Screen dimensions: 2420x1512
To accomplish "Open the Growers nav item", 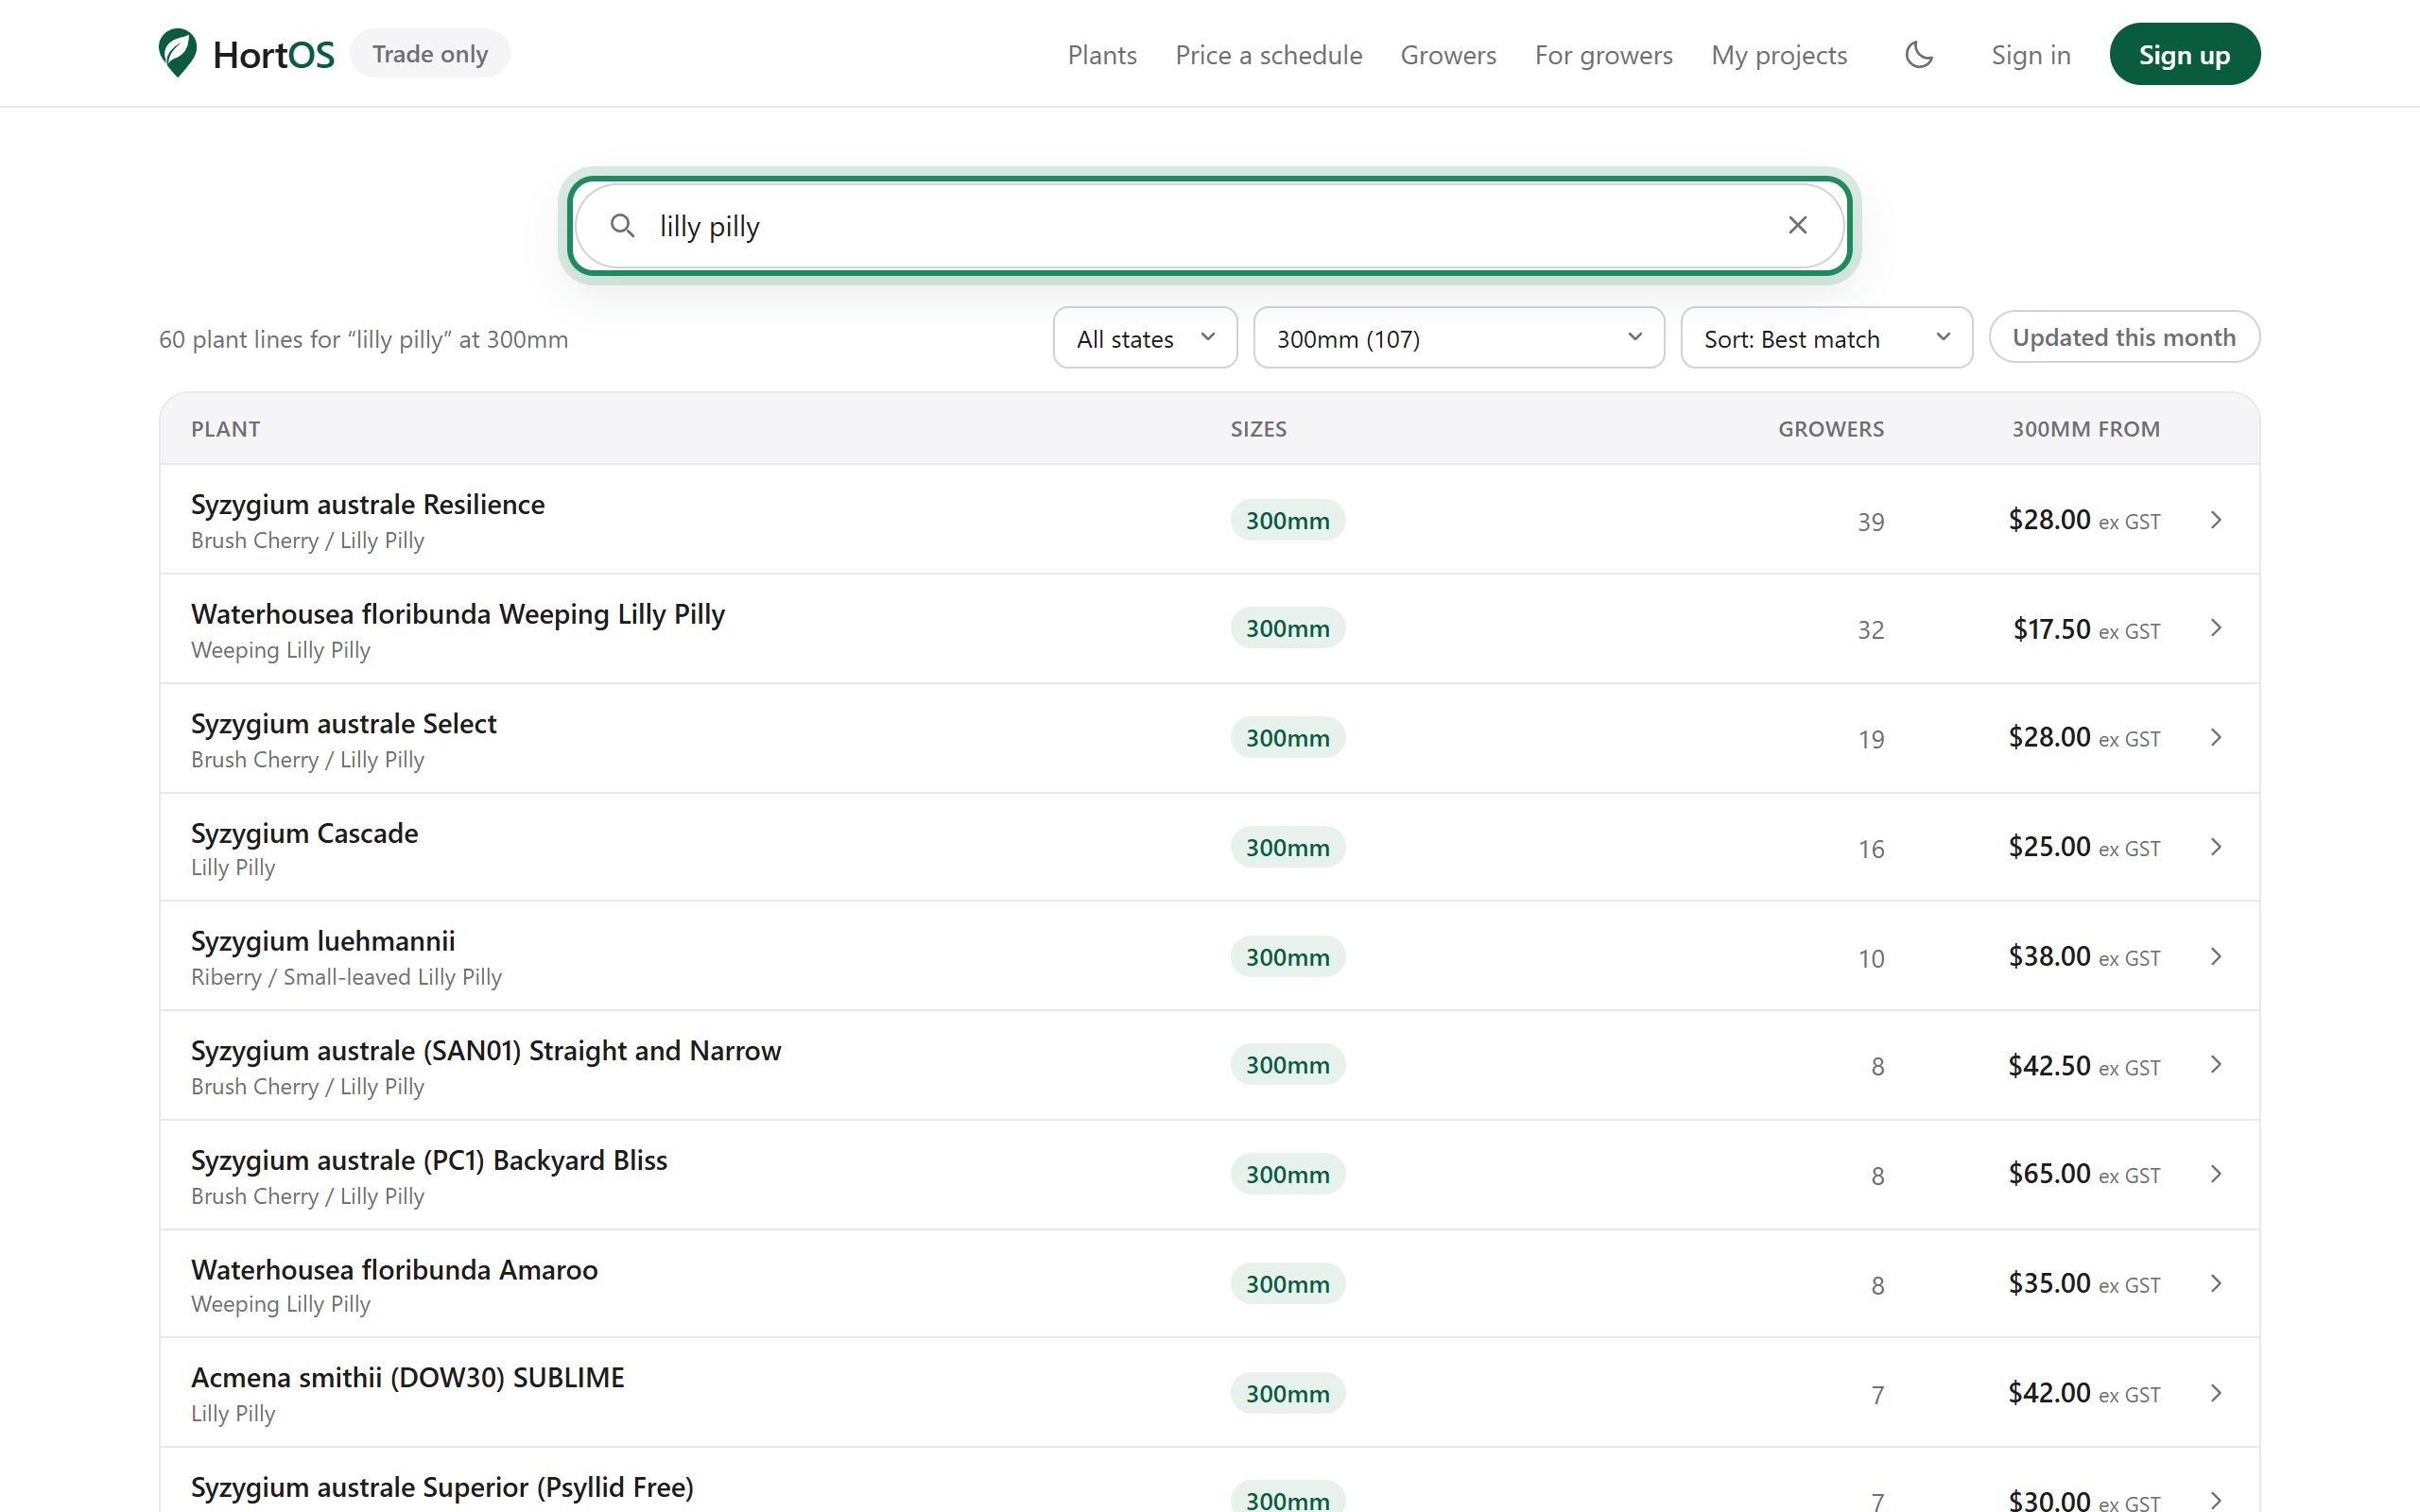I will click(x=1448, y=55).
